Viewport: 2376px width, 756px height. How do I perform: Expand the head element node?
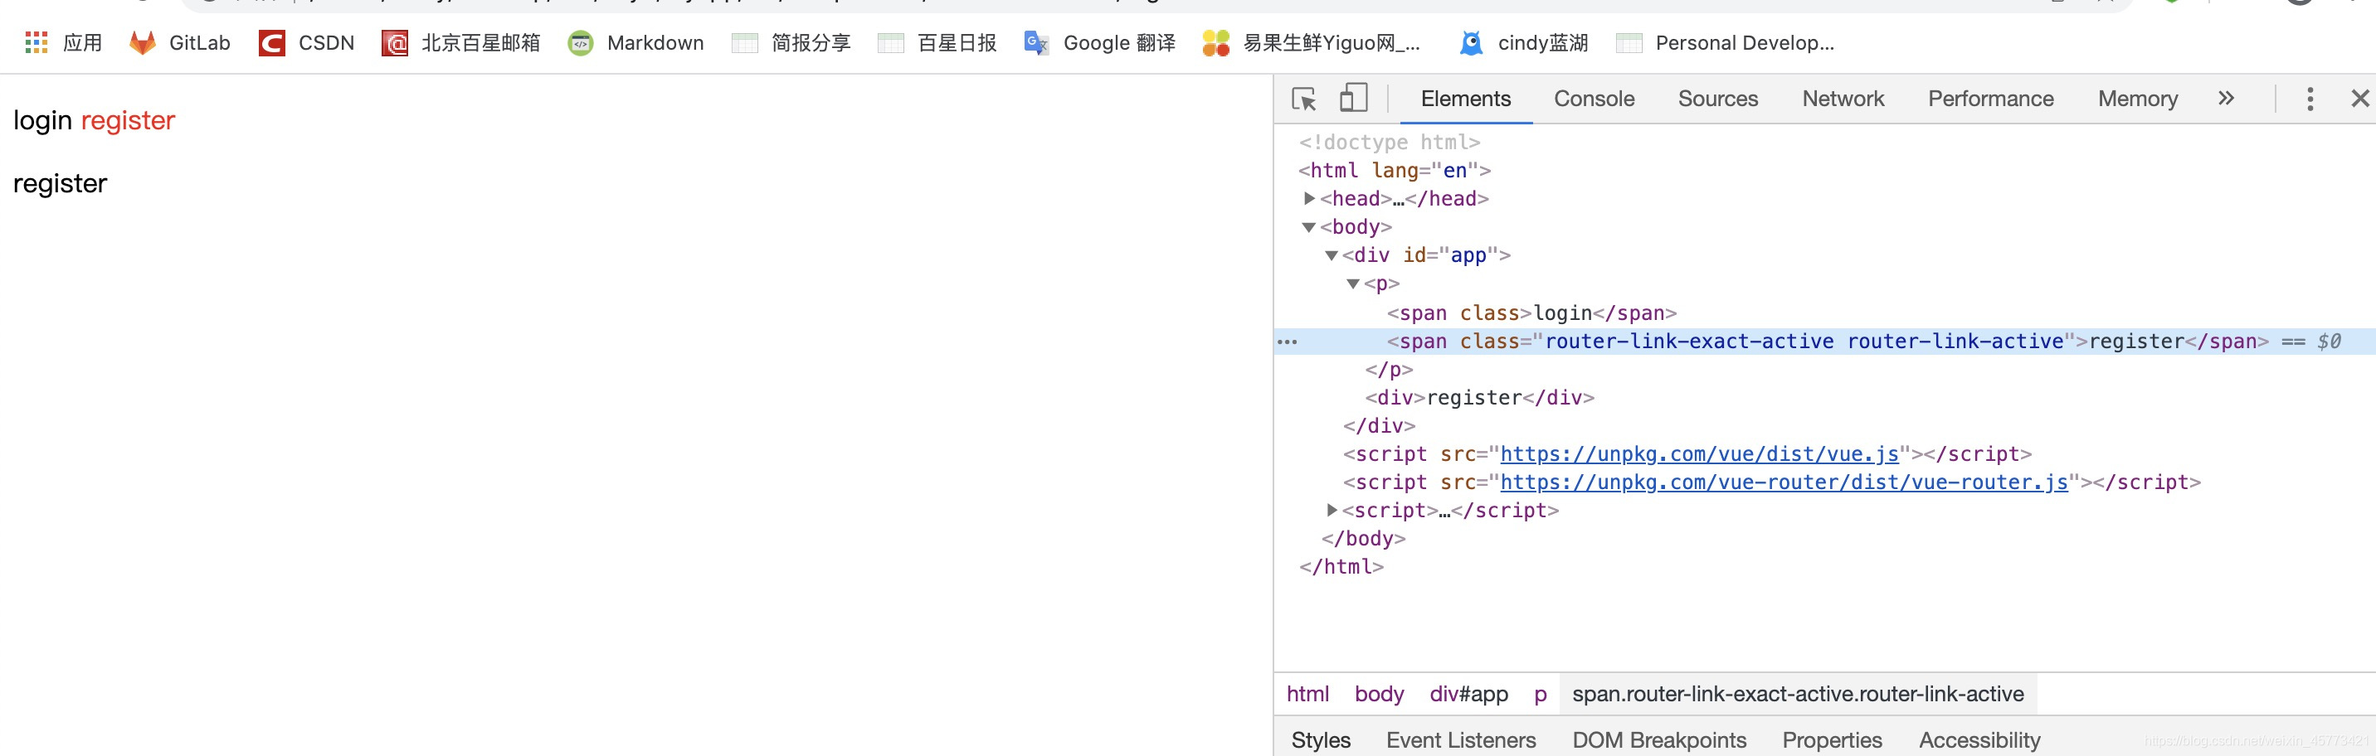tap(1309, 198)
